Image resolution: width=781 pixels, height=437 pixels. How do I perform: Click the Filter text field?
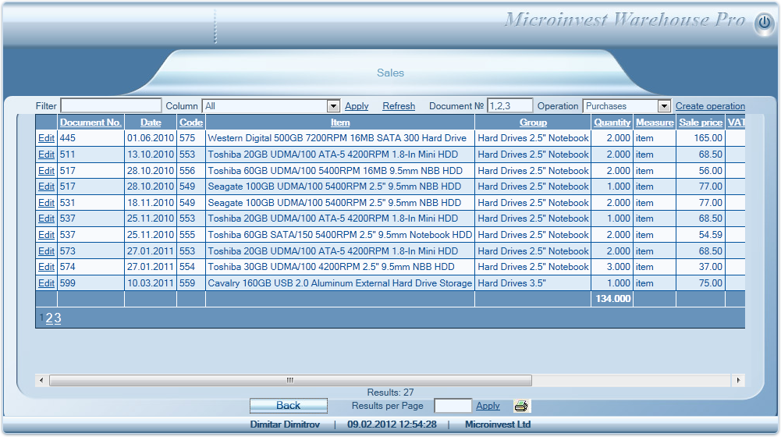point(111,105)
